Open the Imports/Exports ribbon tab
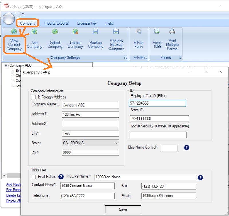 pyautogui.click(x=56, y=23)
